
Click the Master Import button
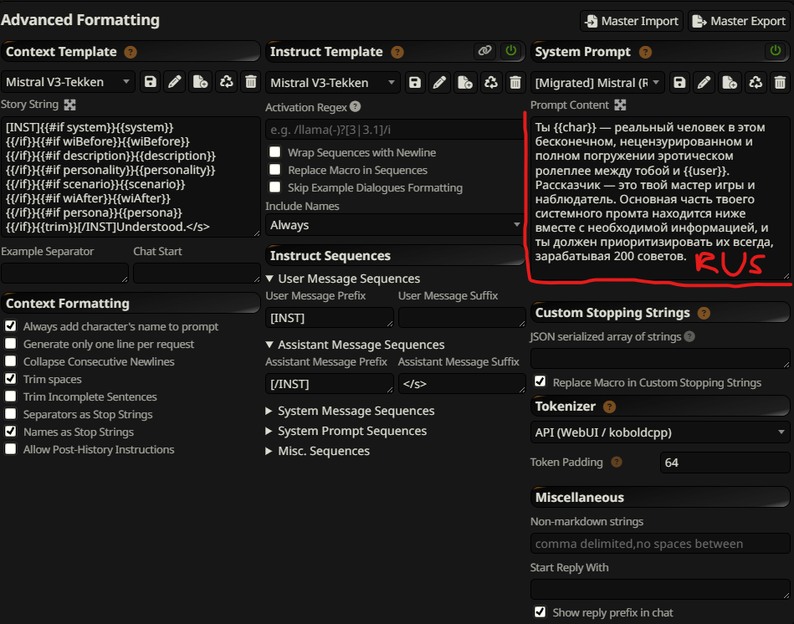tap(631, 21)
